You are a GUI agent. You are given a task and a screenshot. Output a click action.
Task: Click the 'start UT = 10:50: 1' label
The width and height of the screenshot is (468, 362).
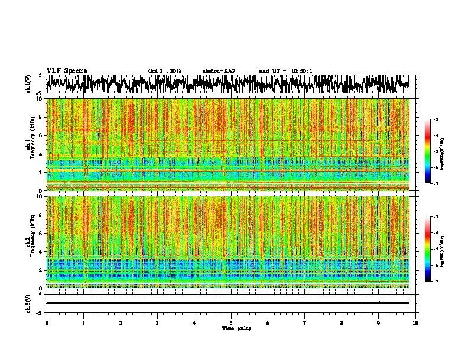coord(285,71)
